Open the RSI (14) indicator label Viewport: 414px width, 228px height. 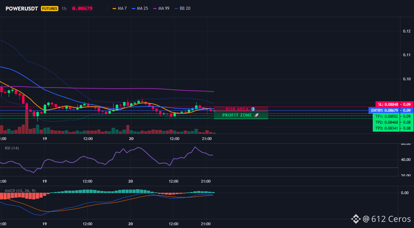12,148
